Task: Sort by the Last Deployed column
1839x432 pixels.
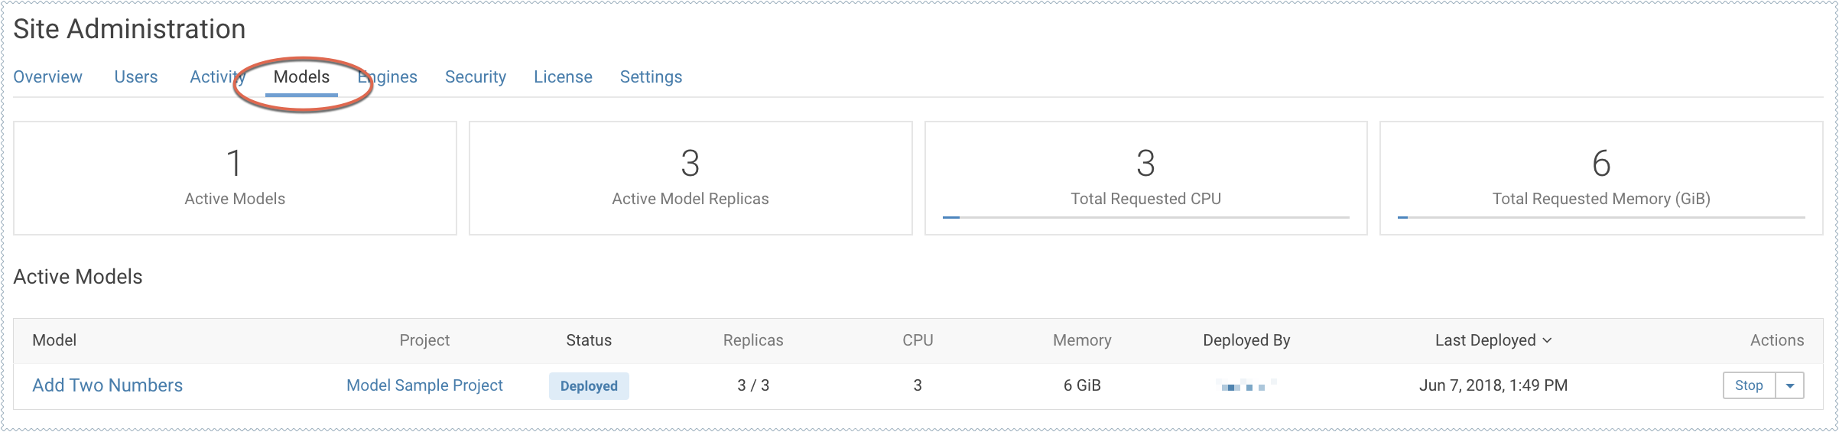Action: (1485, 340)
